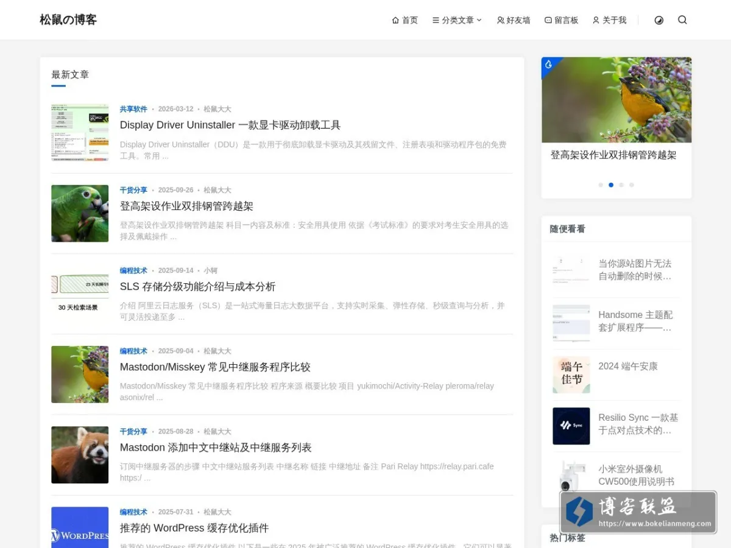Open the Display Driver Uninstaller article title

click(x=230, y=125)
